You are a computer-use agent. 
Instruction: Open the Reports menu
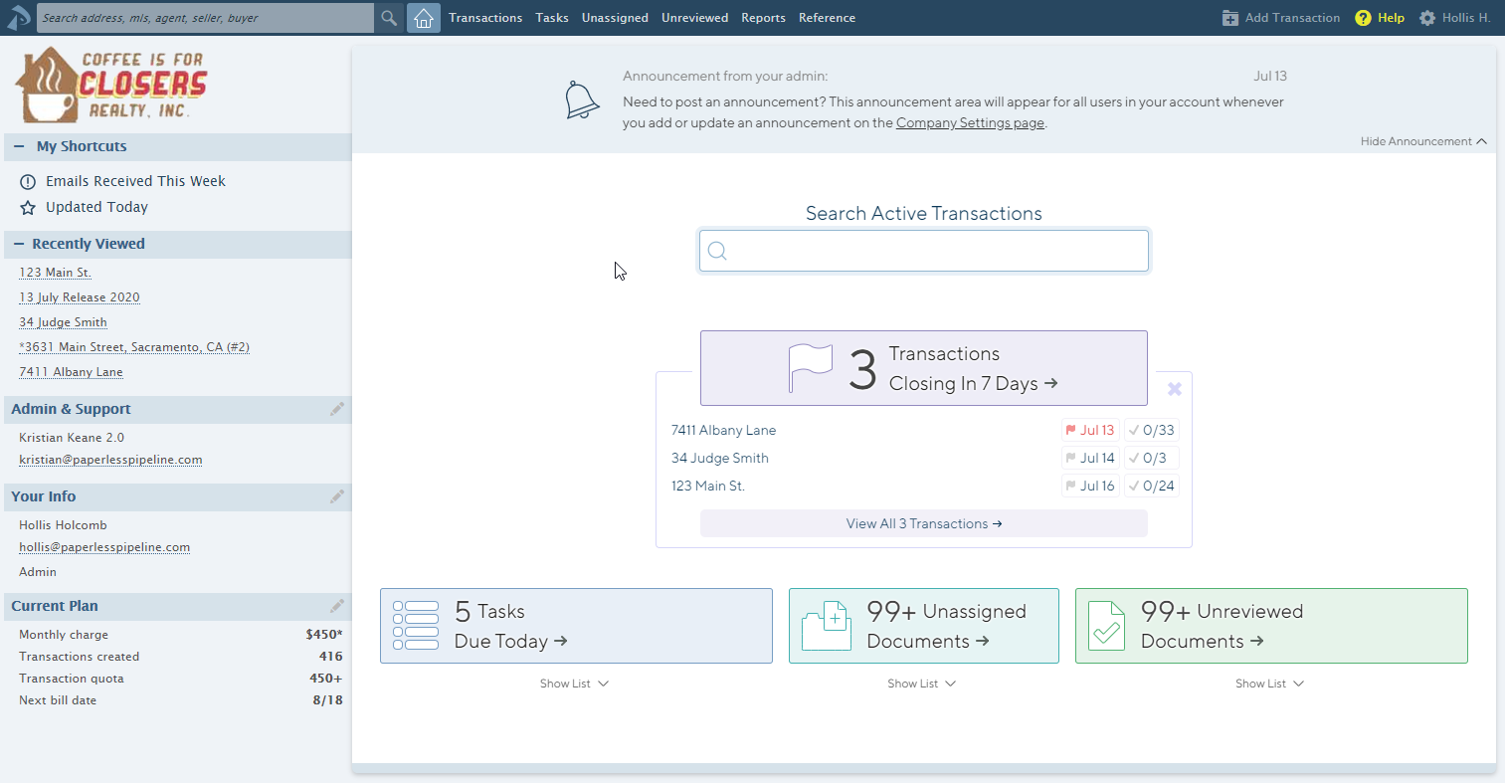pyautogui.click(x=763, y=18)
